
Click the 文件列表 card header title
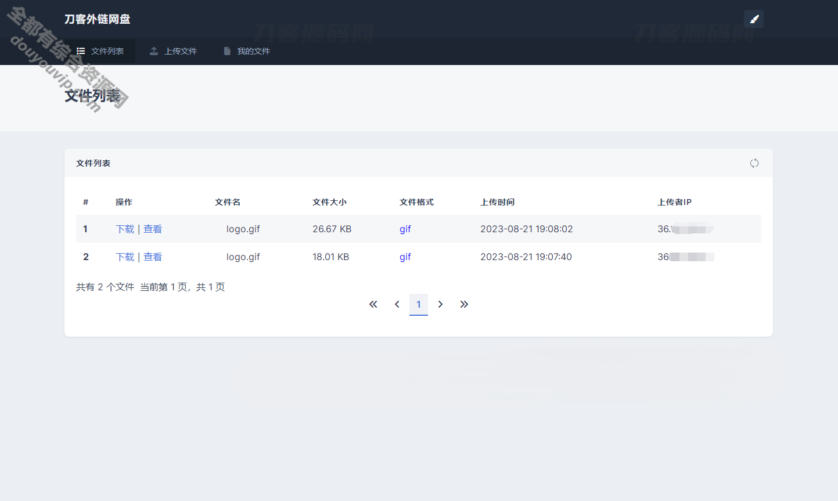pyautogui.click(x=93, y=163)
